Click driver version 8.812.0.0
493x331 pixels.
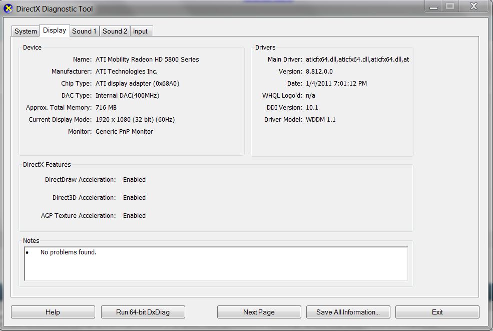(x=319, y=72)
